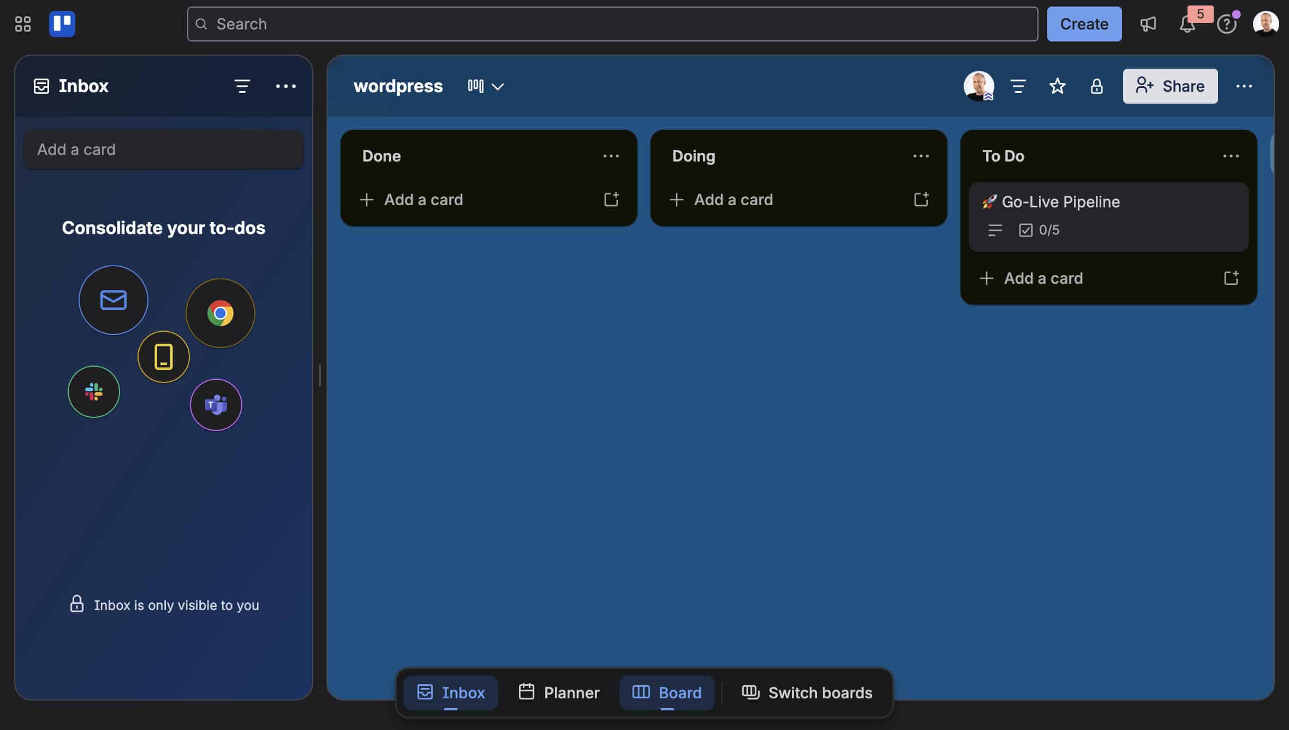1289x730 pixels.
Task: Open Switch boards at the bottom
Action: coord(807,692)
